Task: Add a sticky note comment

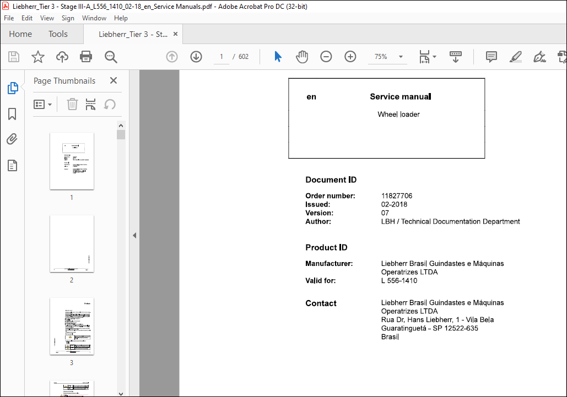Action: pyautogui.click(x=491, y=57)
